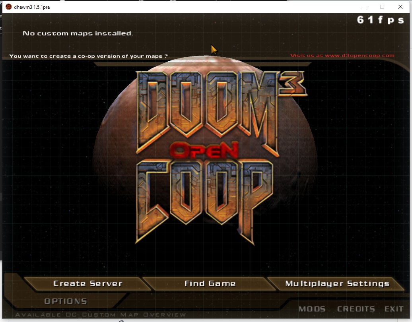Screen dimensions: 412x322
Task: Open the Find Game menu
Action: click(210, 284)
